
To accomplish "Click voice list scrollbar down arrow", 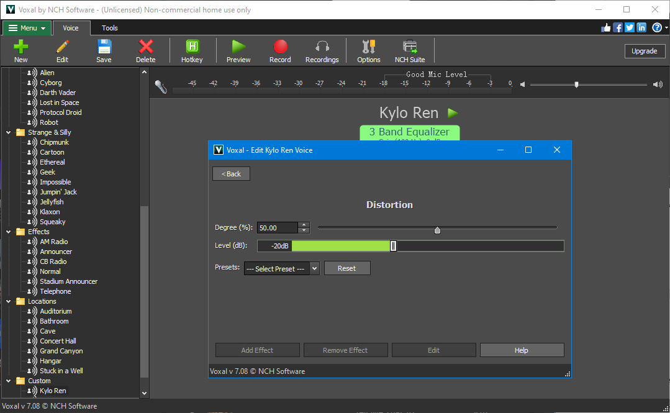I will pos(145,393).
